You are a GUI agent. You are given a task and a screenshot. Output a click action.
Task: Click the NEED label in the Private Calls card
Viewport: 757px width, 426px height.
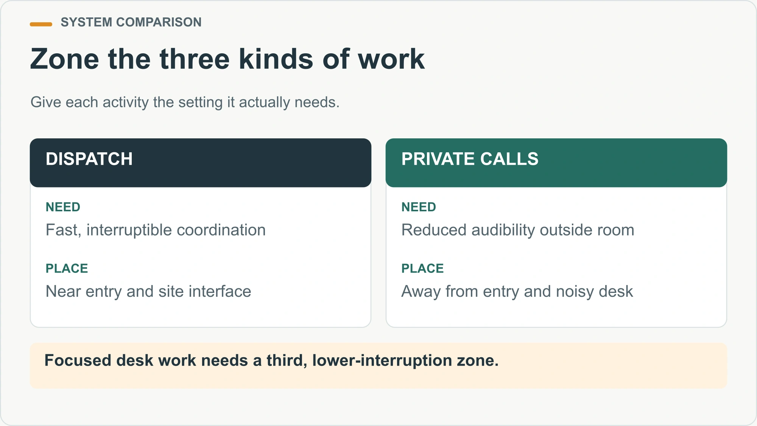(x=419, y=207)
